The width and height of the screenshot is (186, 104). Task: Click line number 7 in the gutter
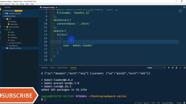coord(46,13)
